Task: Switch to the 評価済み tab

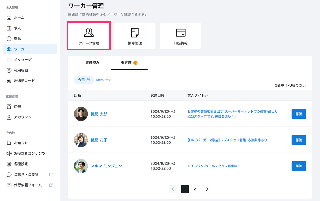Action: coord(92,63)
